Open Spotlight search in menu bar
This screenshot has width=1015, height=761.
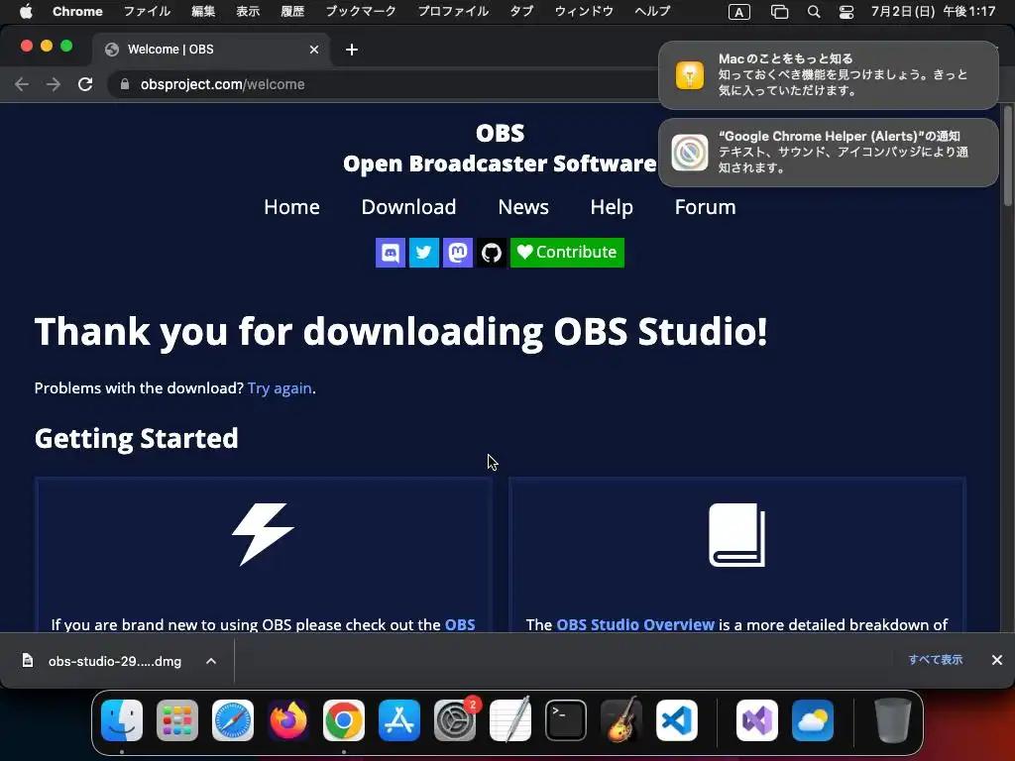tap(814, 12)
